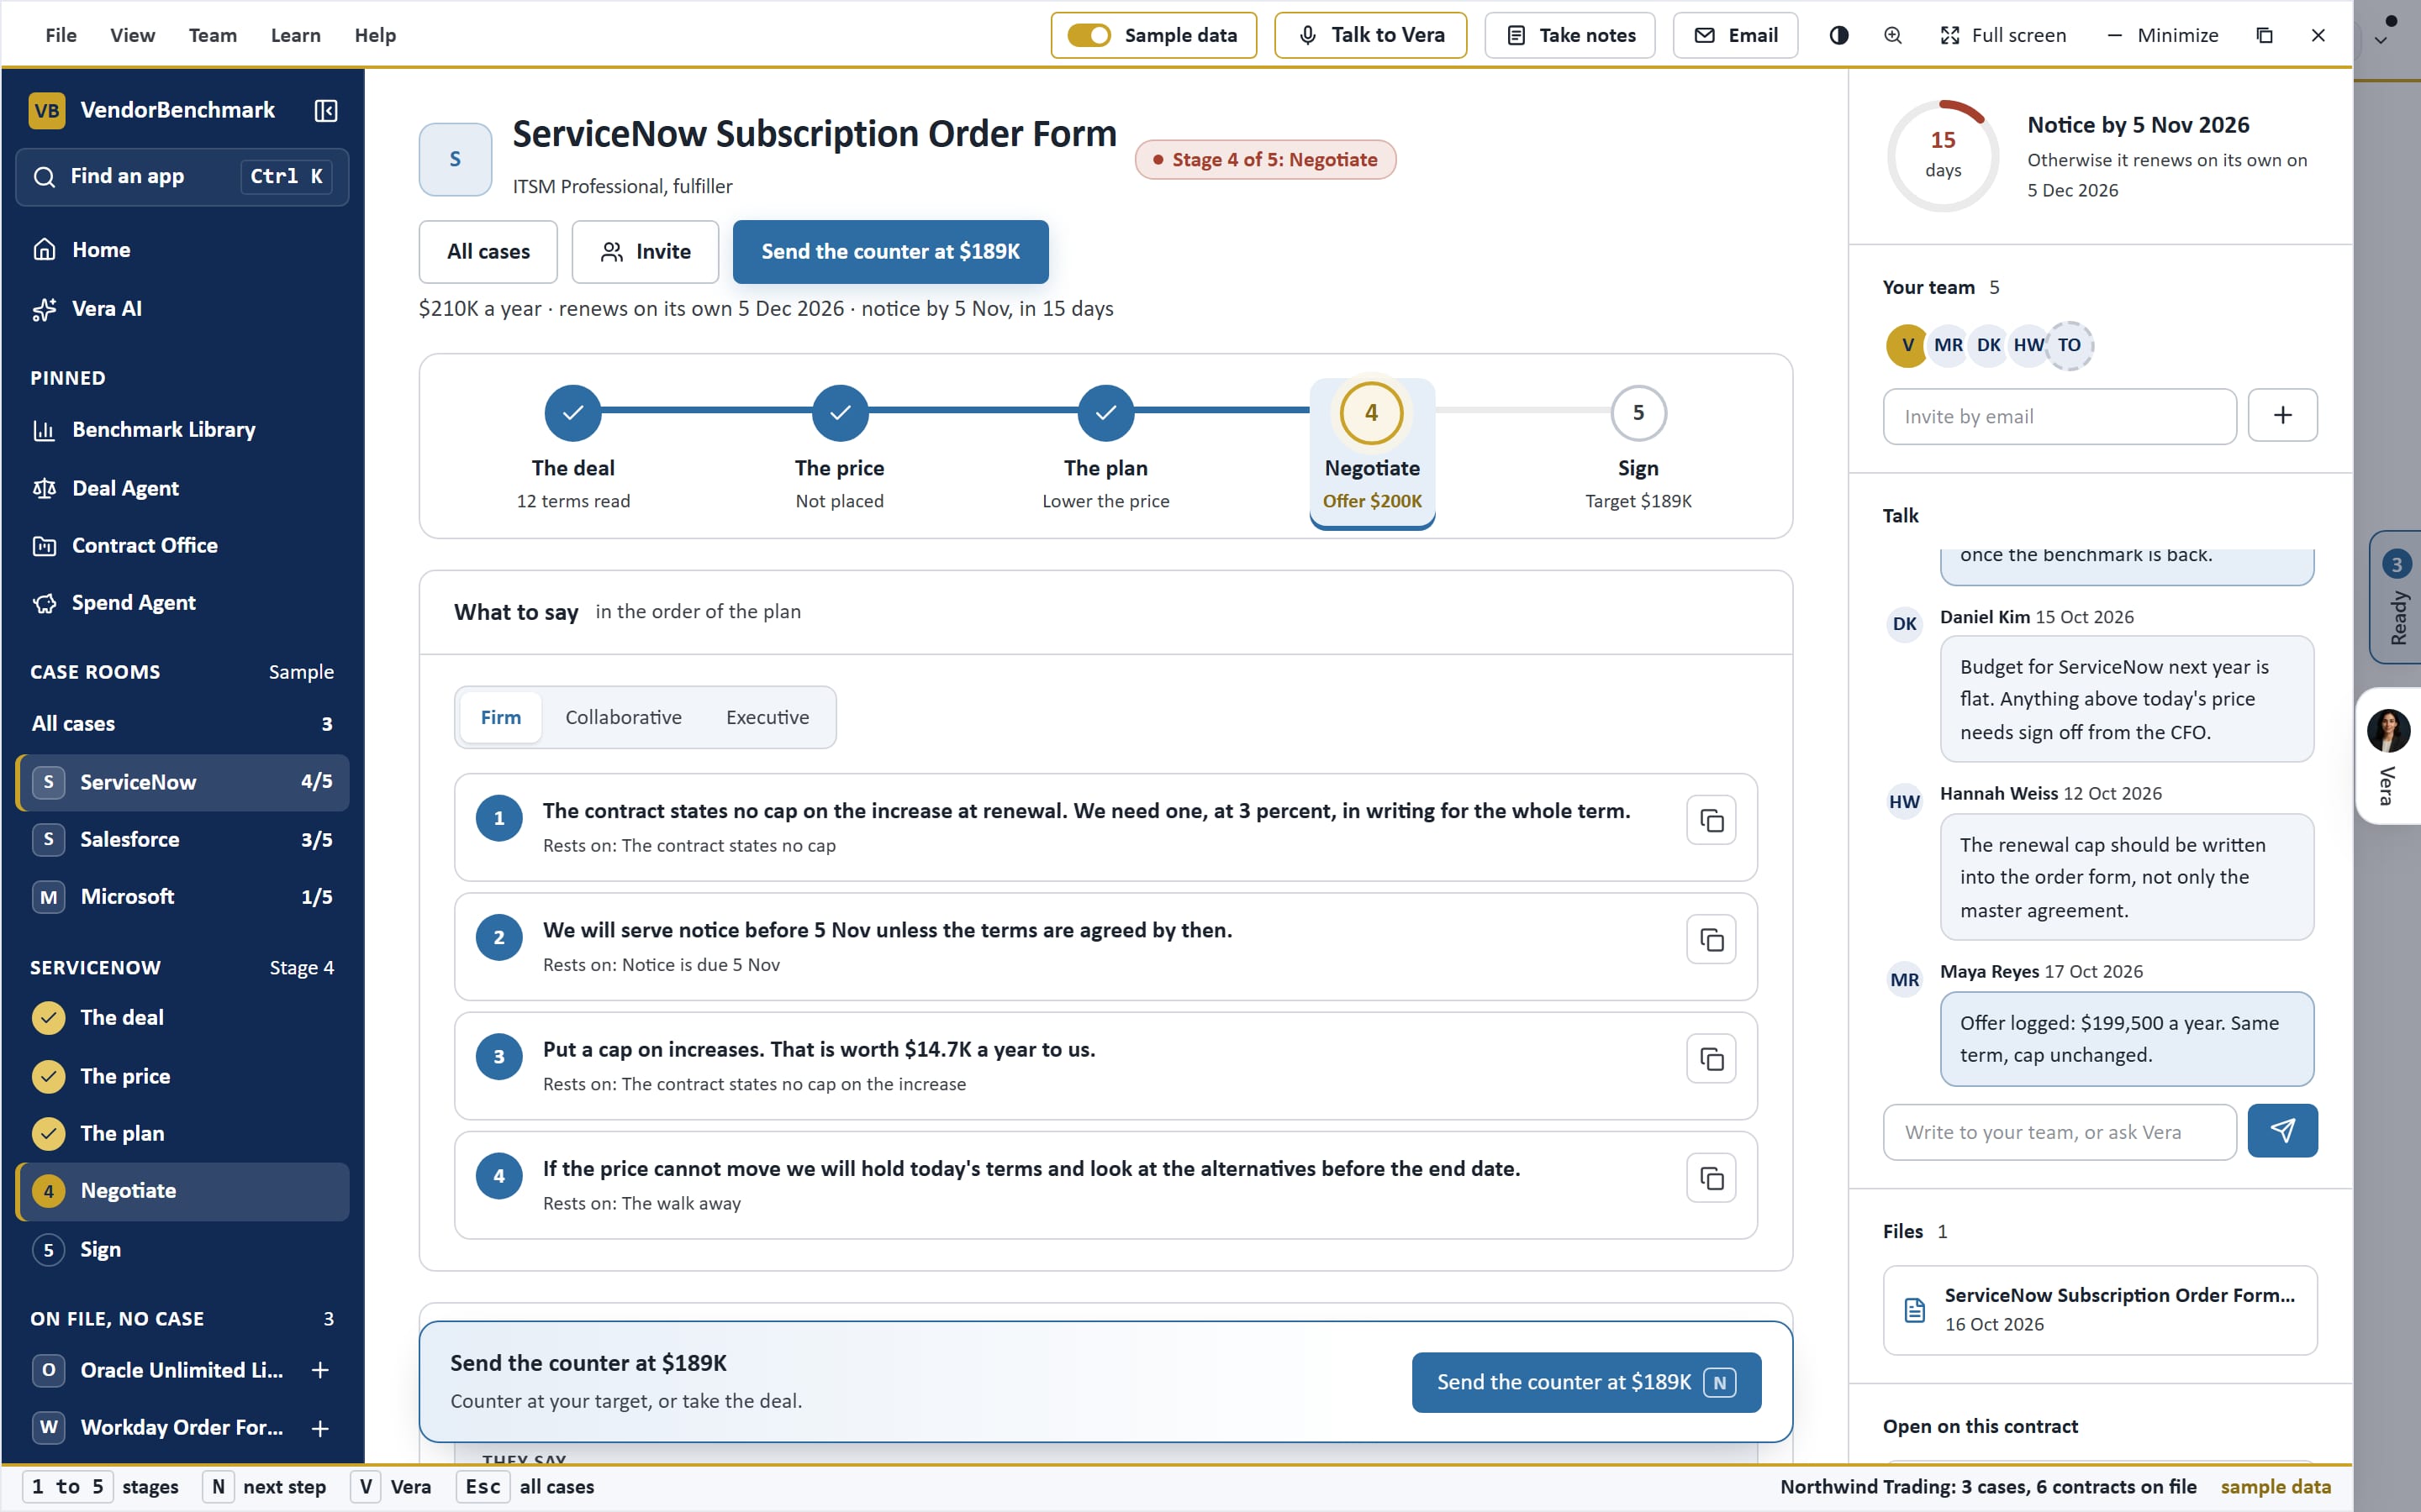Click the Take notes button
The image size is (2421, 1512).
click(x=1569, y=35)
